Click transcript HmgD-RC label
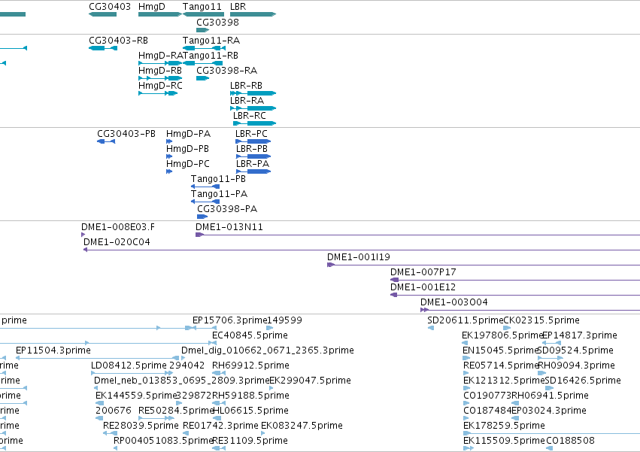The image size is (640, 452). click(160, 86)
